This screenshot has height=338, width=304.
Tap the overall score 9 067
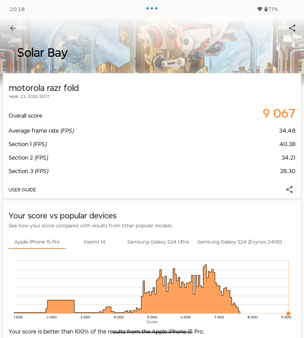coord(279,114)
